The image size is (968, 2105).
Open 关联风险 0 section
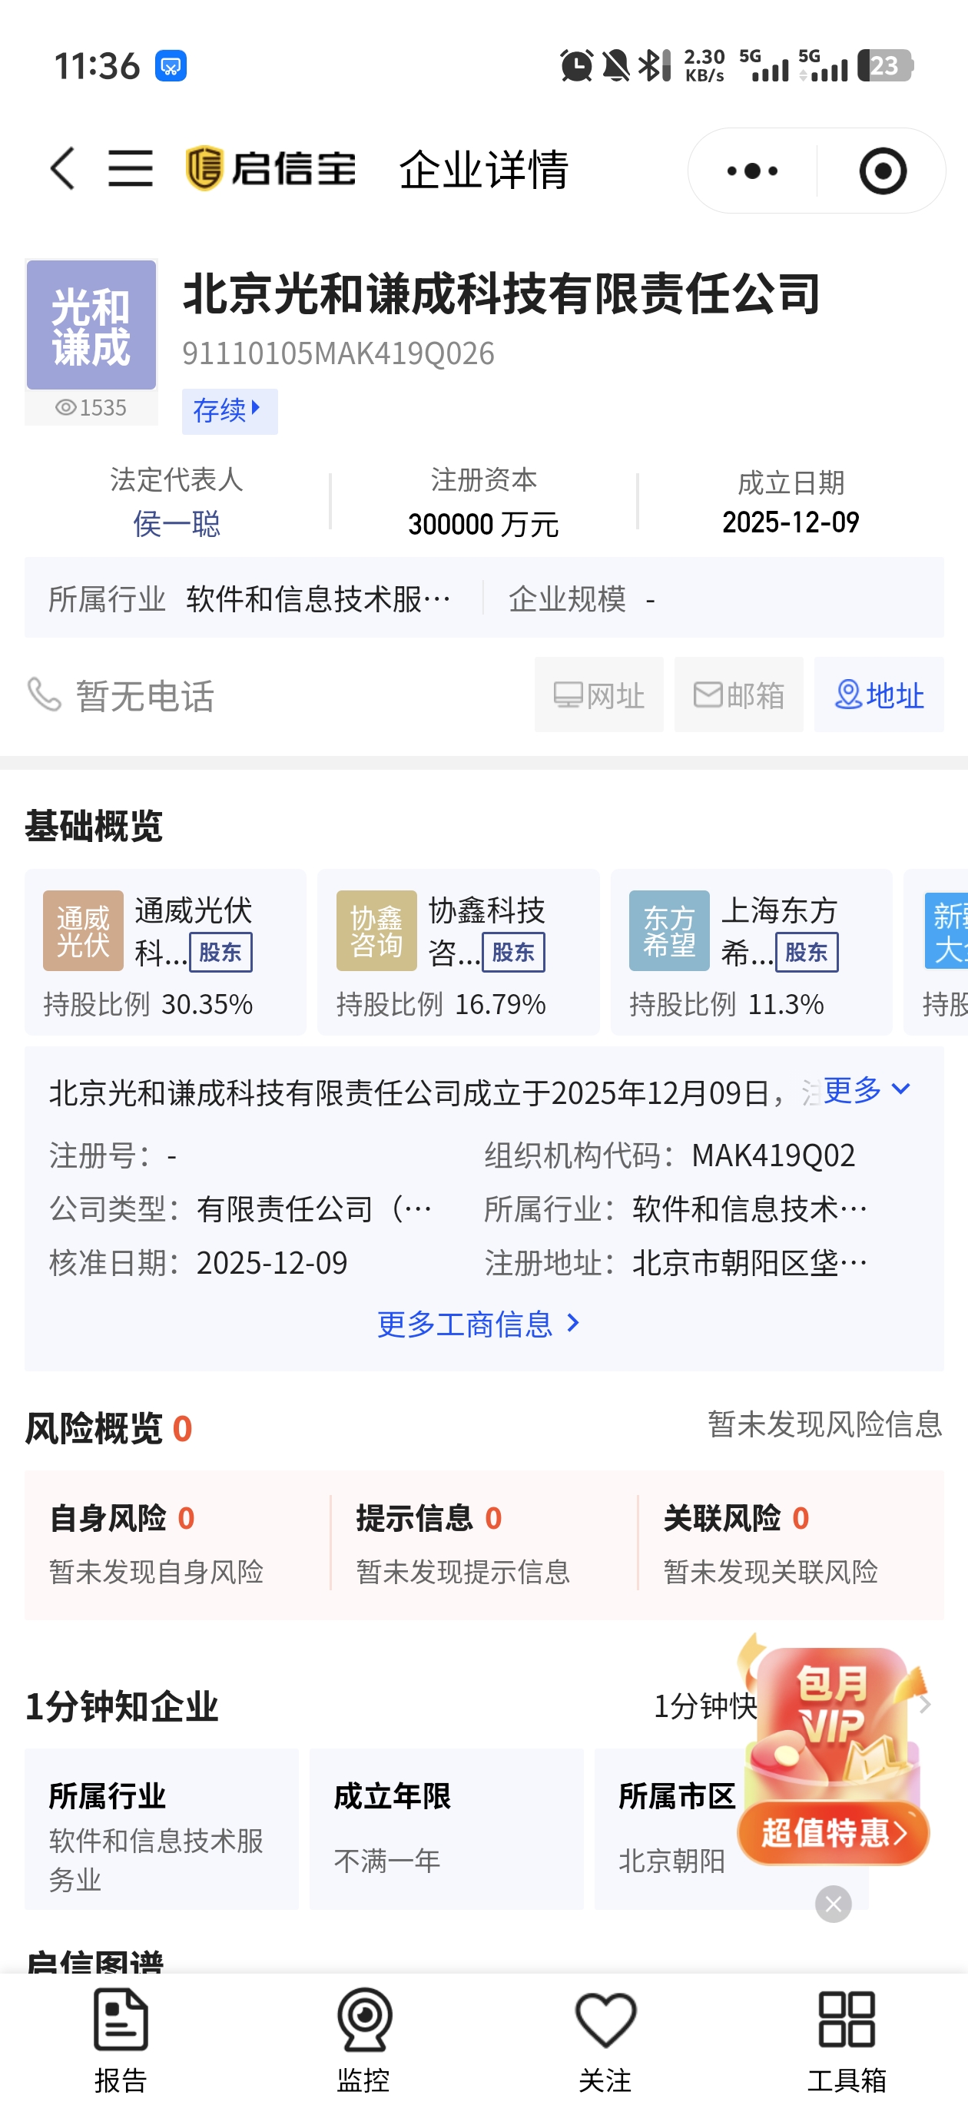click(x=791, y=1543)
